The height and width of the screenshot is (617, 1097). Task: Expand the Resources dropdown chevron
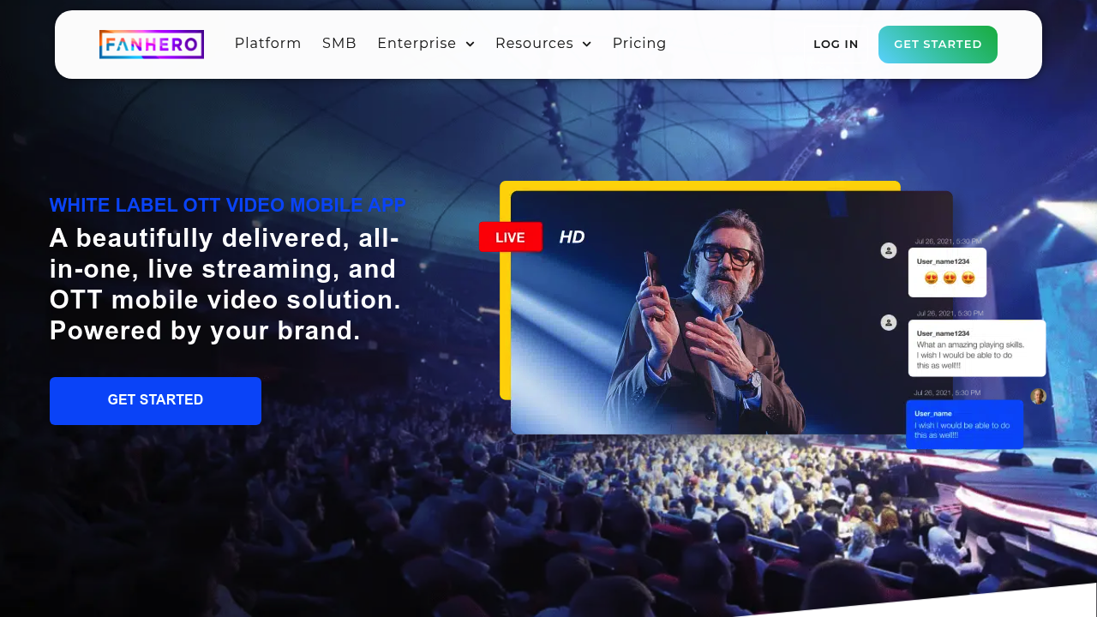click(587, 45)
